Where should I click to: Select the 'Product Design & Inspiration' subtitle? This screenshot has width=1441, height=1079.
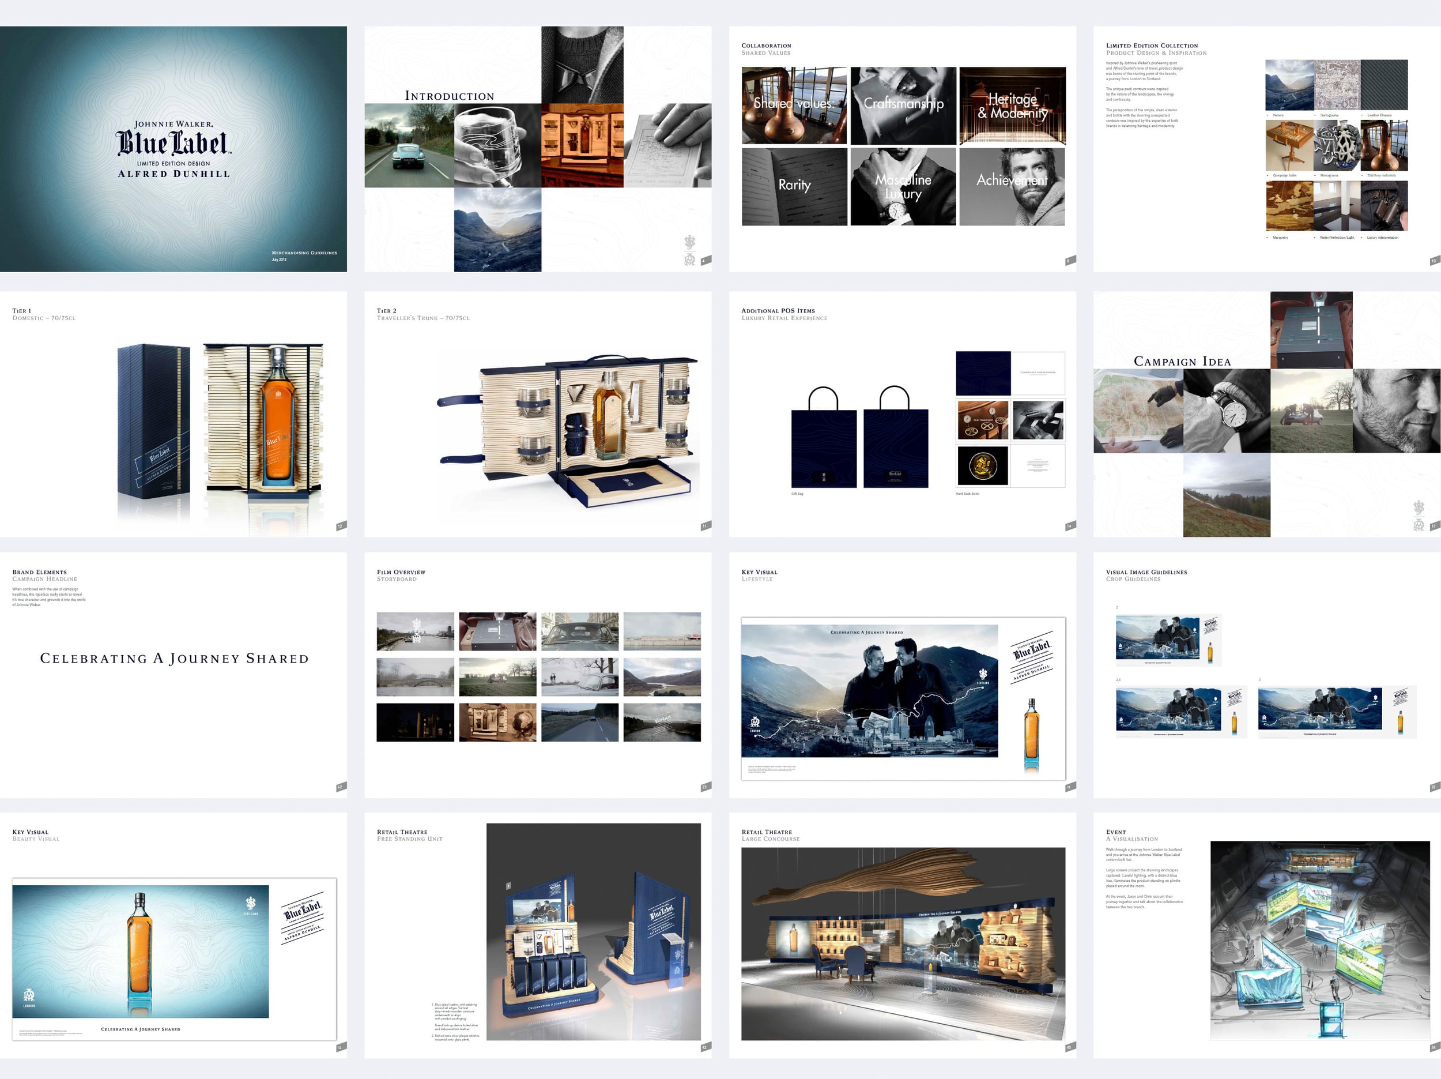[1156, 53]
